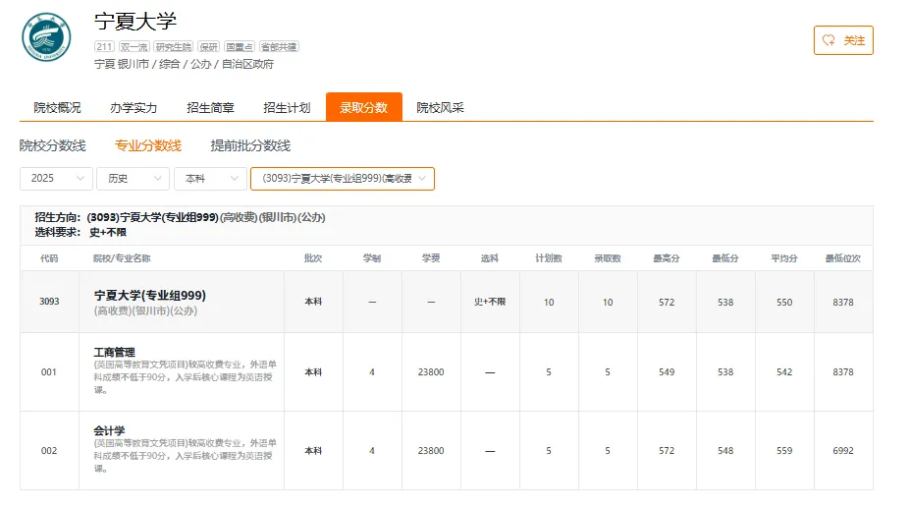Screen dimensions: 910x507
Task: Click the 计划数 column header
Action: [549, 258]
